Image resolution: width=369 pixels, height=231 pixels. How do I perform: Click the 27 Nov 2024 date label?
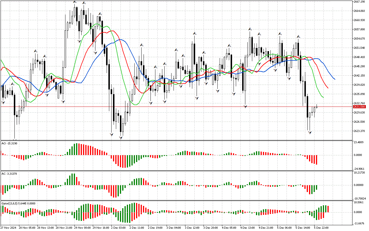click(9, 228)
